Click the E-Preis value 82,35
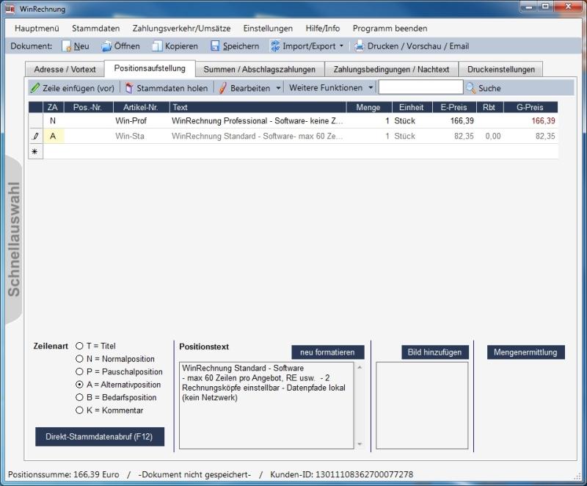 (464, 136)
